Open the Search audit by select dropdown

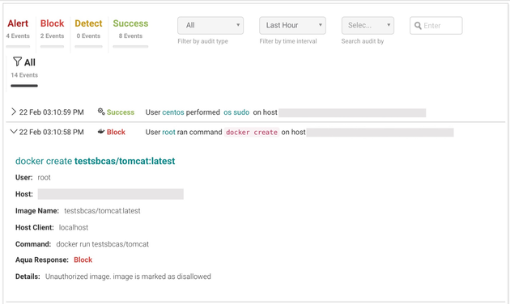point(368,25)
